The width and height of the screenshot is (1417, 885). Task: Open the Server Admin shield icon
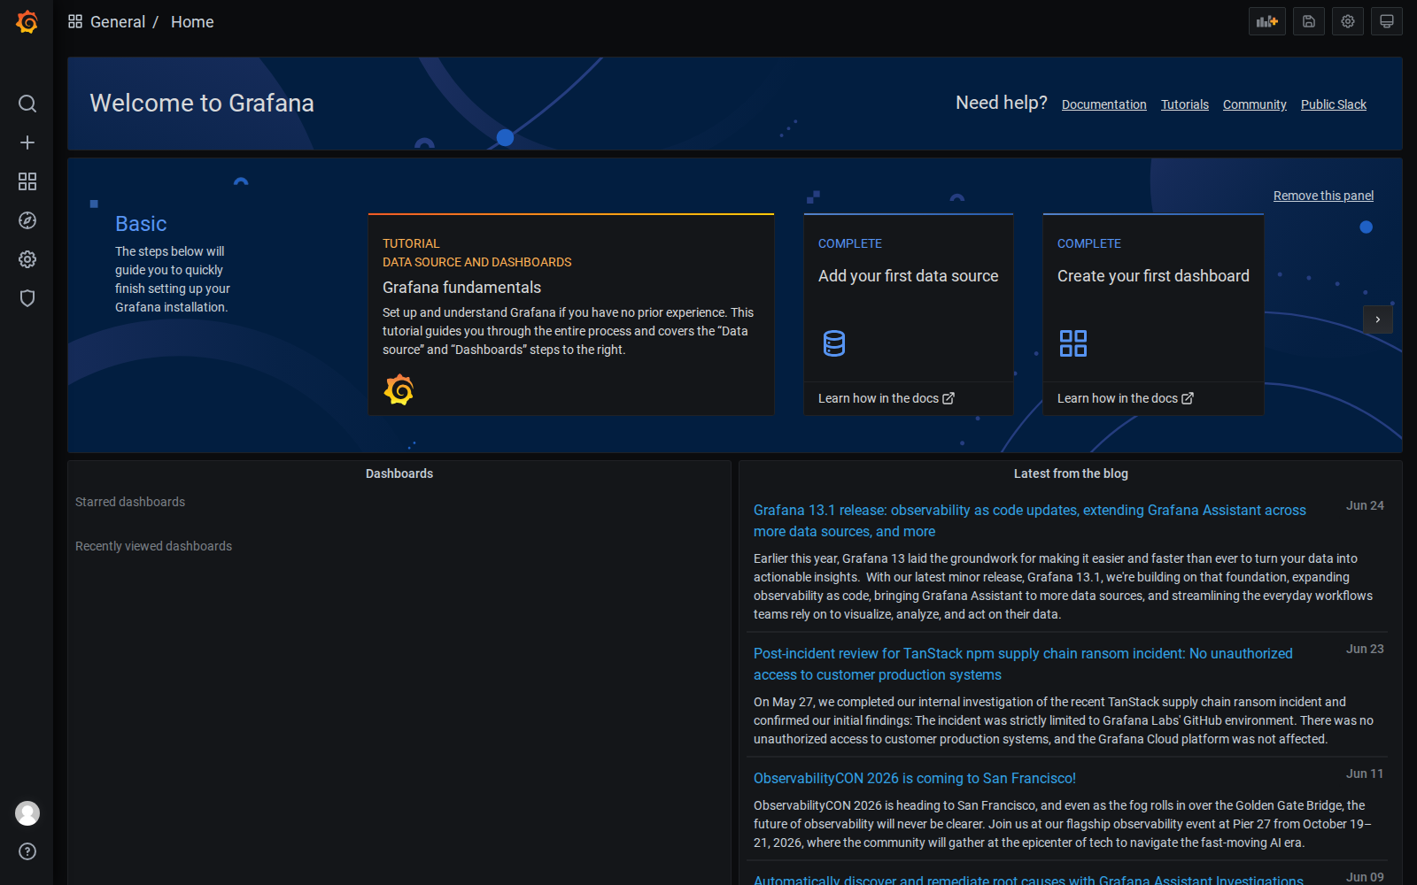click(x=27, y=298)
